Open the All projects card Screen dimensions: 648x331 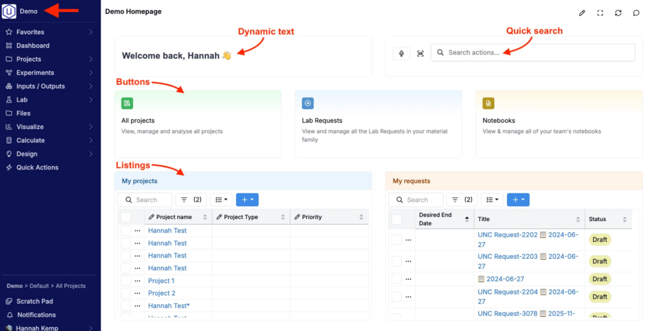197,123
